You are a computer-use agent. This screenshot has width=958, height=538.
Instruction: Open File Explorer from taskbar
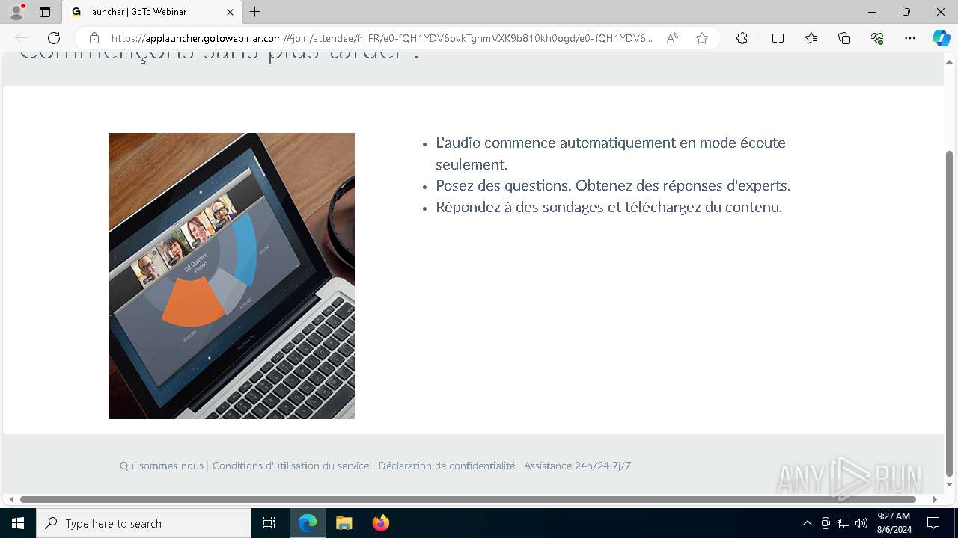coord(344,523)
